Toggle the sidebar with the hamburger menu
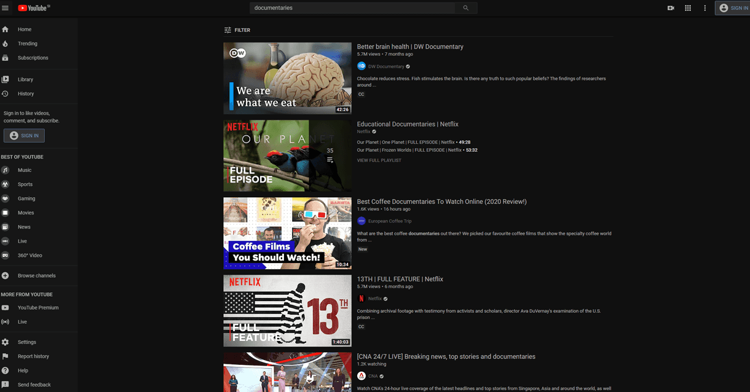This screenshot has width=750, height=392. click(x=6, y=8)
